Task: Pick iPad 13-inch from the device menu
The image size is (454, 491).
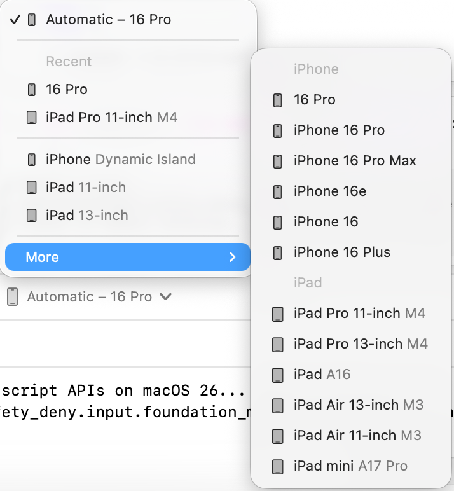Action: pos(86,216)
